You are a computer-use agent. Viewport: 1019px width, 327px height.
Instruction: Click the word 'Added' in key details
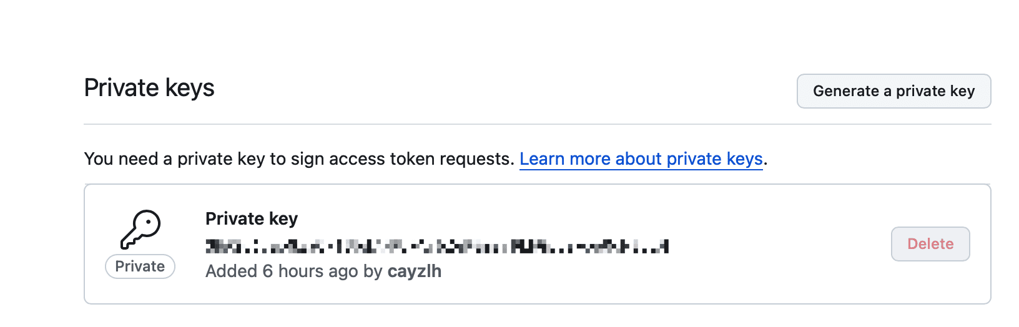231,271
